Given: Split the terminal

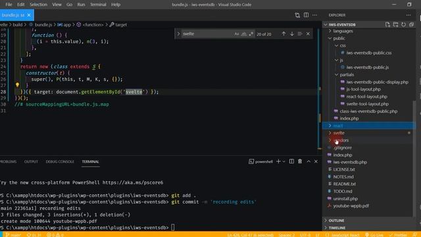Looking at the screenshot, I should coord(291,161).
